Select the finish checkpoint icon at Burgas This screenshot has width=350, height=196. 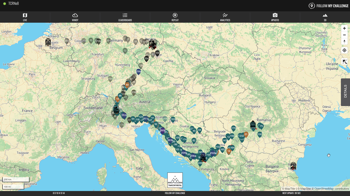click(293, 166)
